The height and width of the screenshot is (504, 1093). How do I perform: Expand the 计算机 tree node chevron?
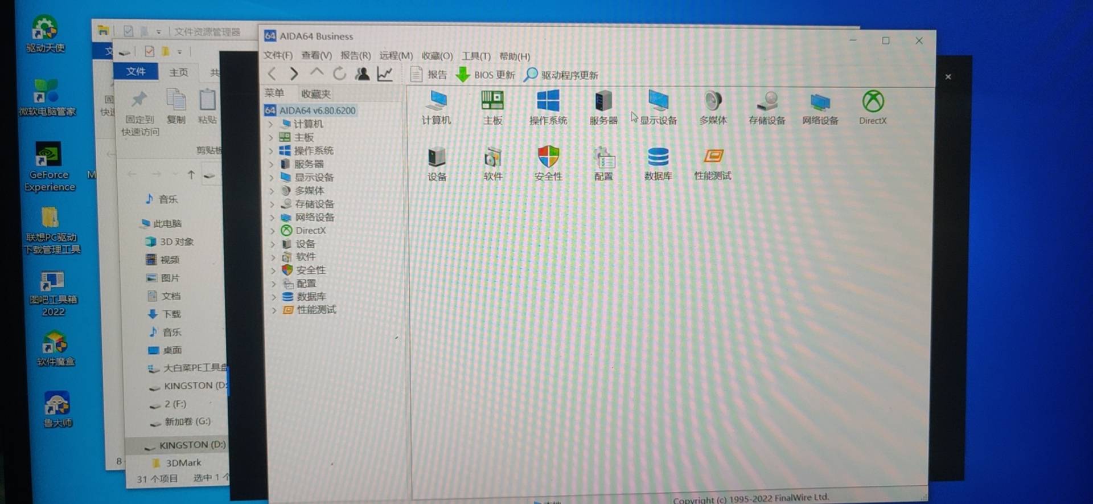[x=271, y=124]
